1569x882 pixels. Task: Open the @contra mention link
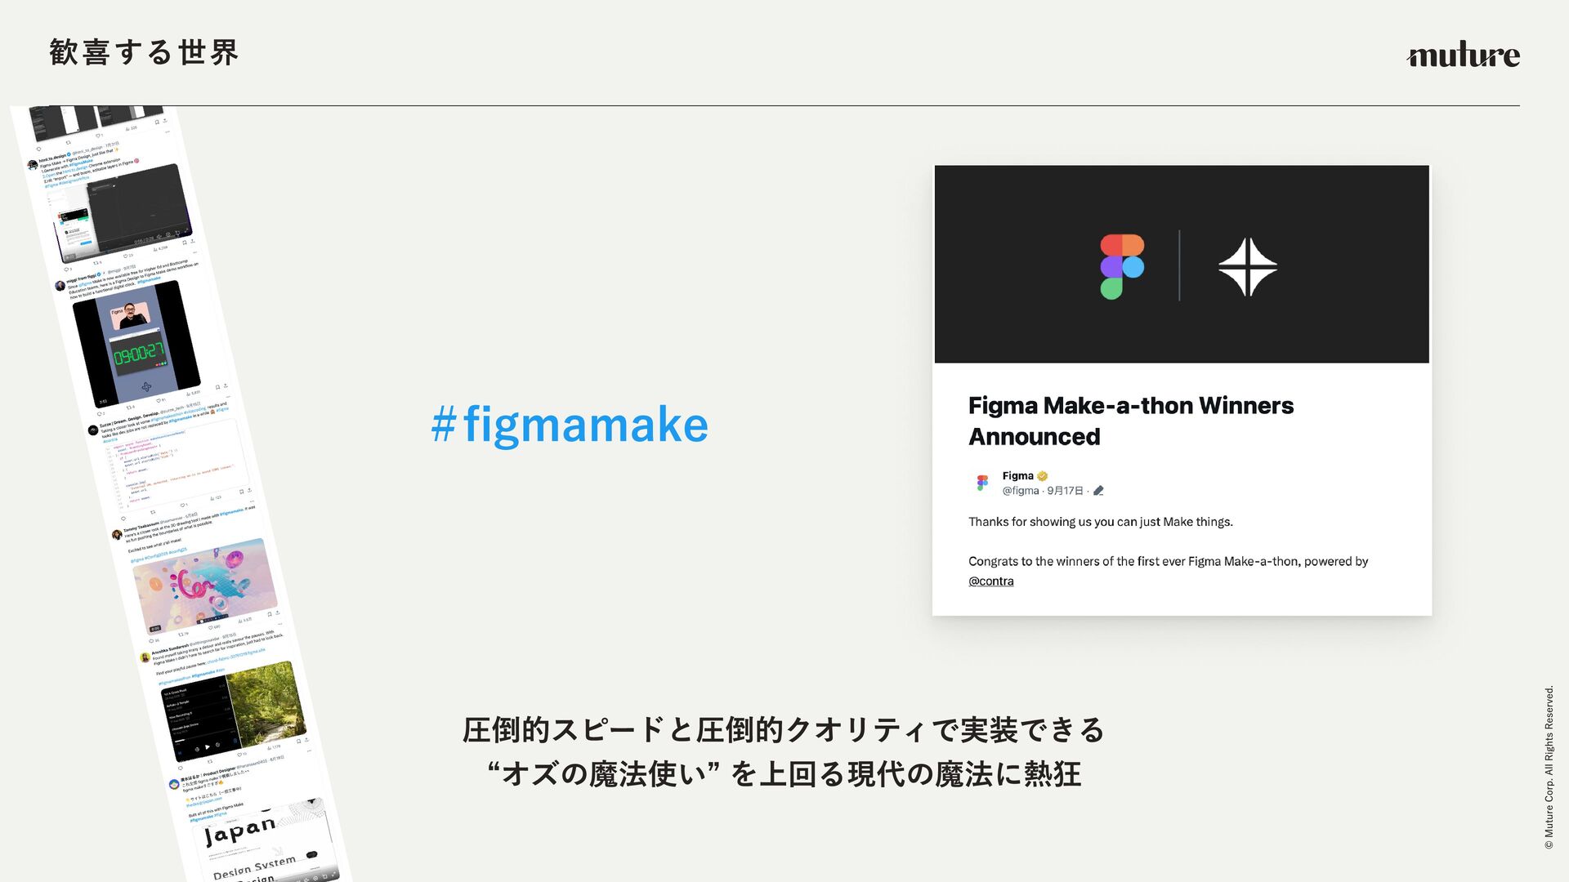[x=991, y=581]
